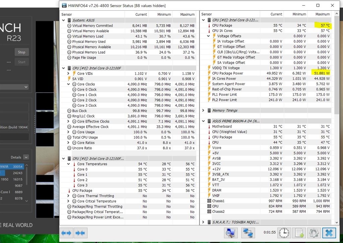The image size is (343, 243).
Task: Click the Chassis1 fan icon
Action: click(x=209, y=201)
